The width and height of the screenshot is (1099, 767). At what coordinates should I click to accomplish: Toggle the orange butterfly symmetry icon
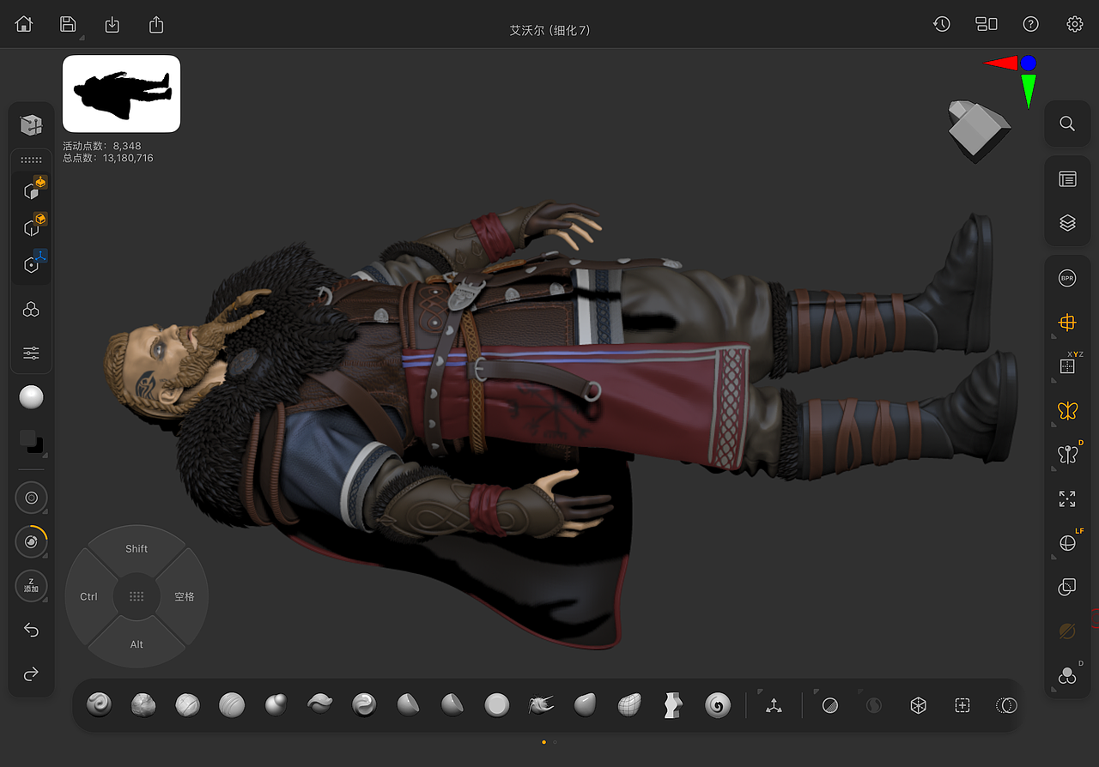pyautogui.click(x=1067, y=411)
